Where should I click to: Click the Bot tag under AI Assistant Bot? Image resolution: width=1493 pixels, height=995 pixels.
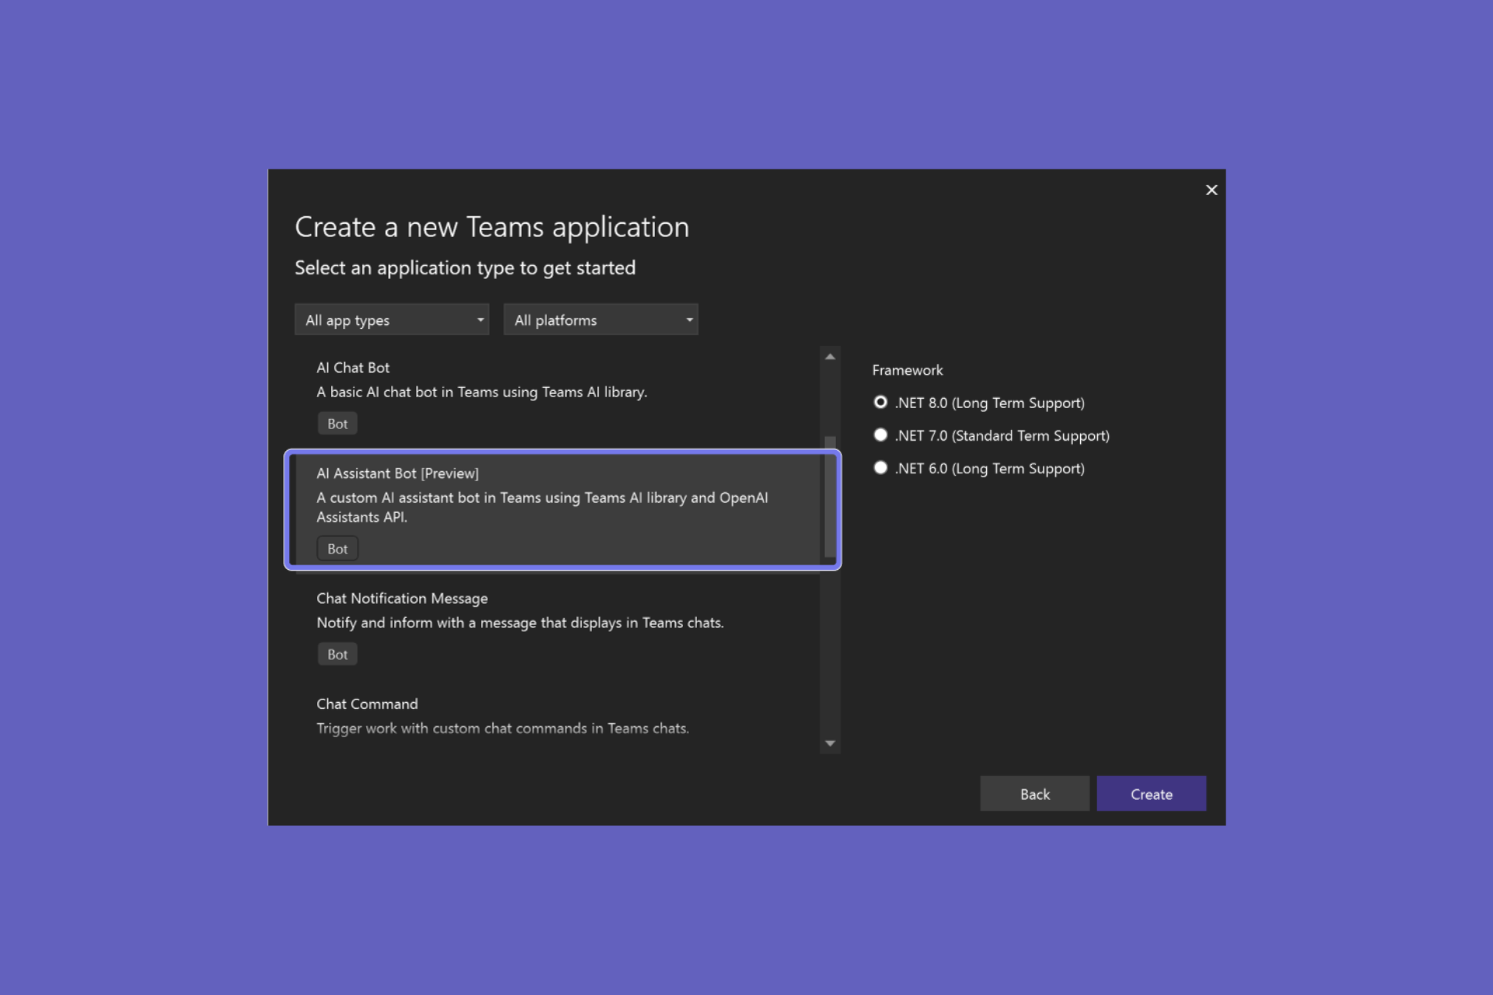[337, 549]
